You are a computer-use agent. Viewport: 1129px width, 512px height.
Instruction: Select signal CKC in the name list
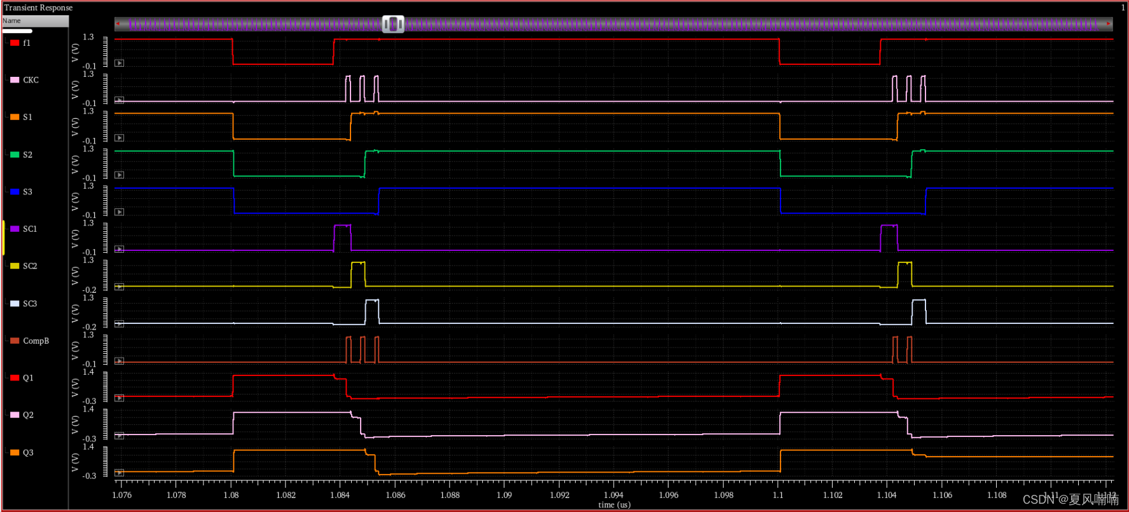pos(31,80)
